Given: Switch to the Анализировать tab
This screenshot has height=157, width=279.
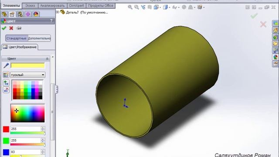Looking at the screenshot, I should click(52, 6).
